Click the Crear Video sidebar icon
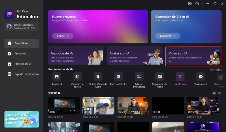 click(10, 43)
